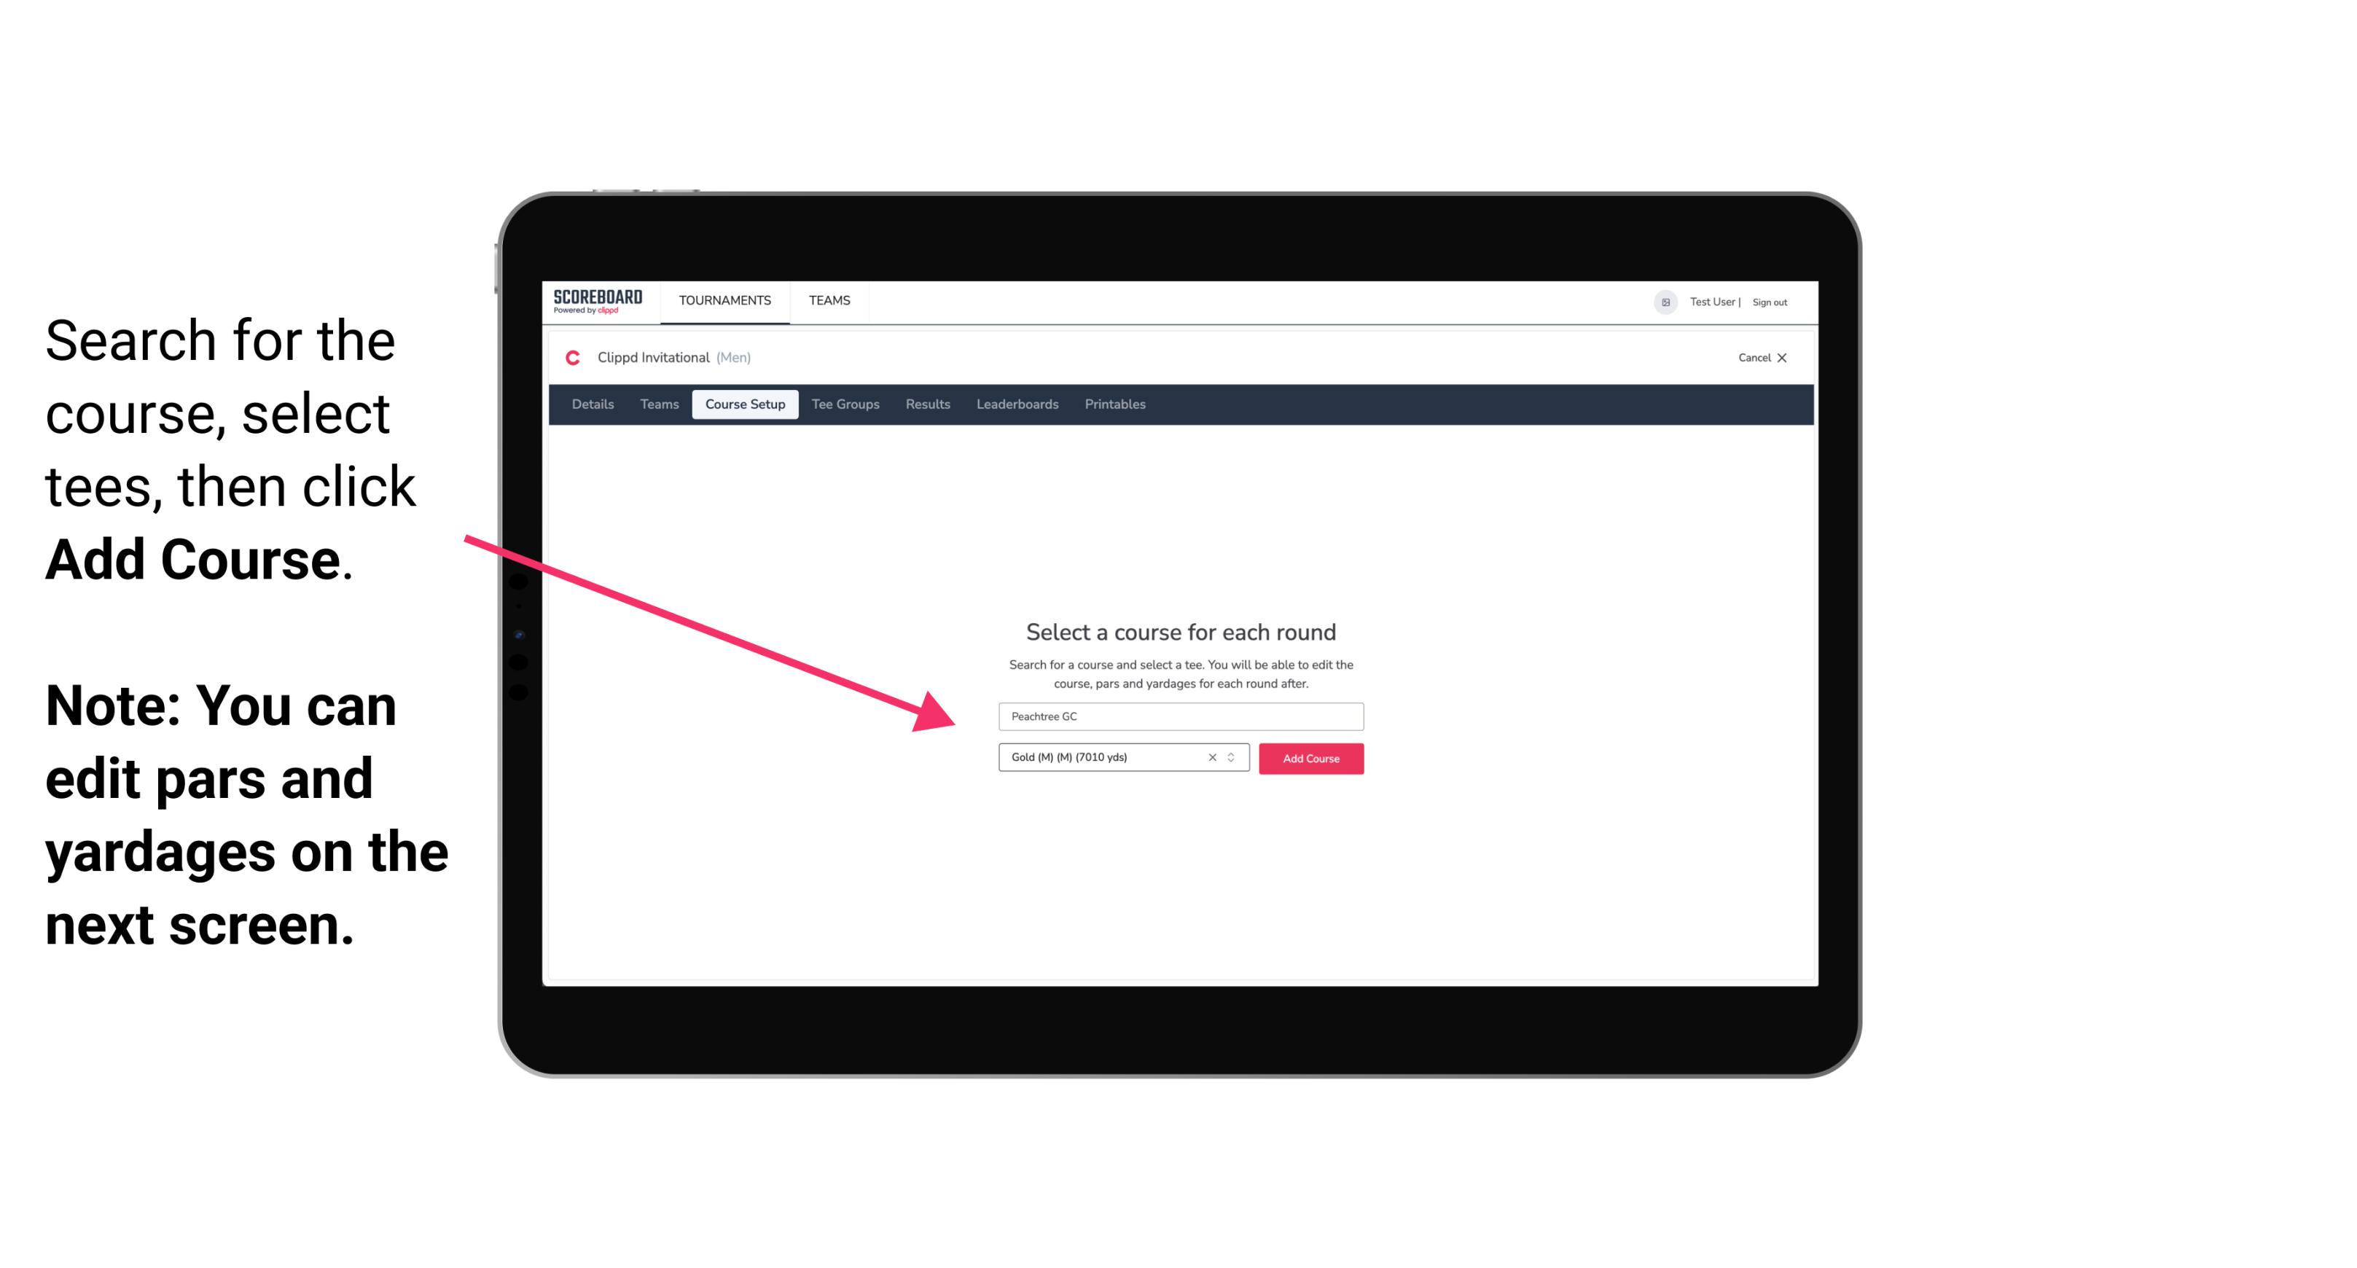Select the Tee Groups tab

843,404
